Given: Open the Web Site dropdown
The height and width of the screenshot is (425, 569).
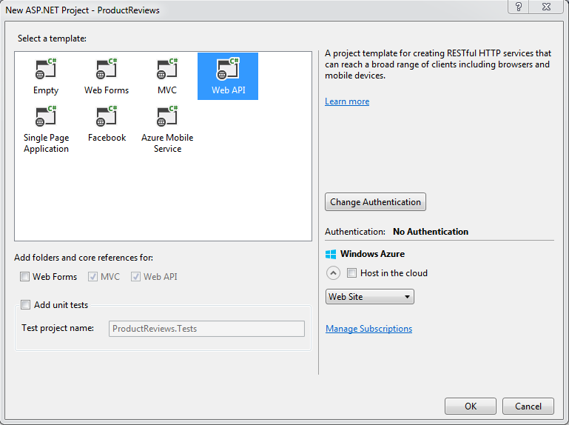Looking at the screenshot, I should click(369, 297).
